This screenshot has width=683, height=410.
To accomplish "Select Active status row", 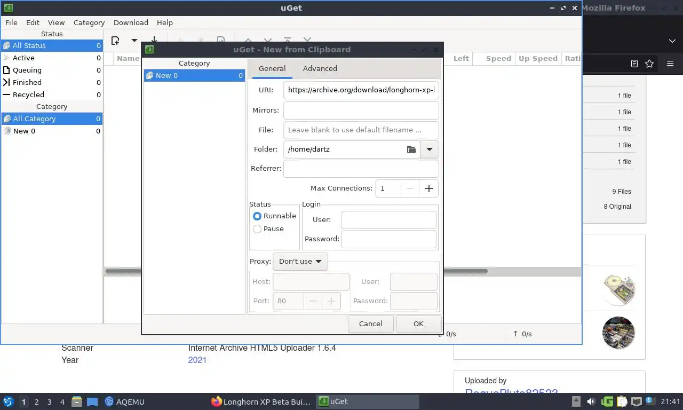I will coord(52,58).
